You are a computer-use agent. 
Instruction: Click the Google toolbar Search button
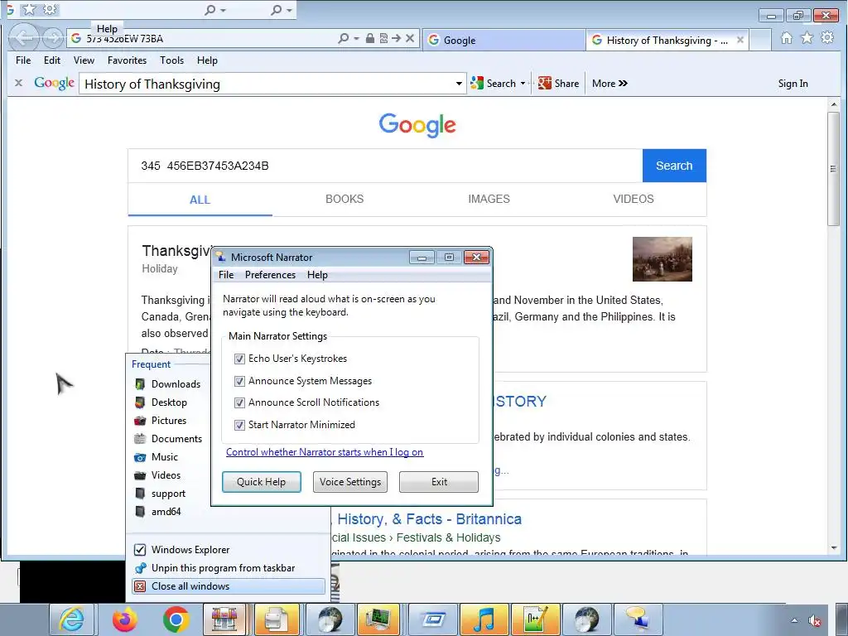[x=494, y=84]
